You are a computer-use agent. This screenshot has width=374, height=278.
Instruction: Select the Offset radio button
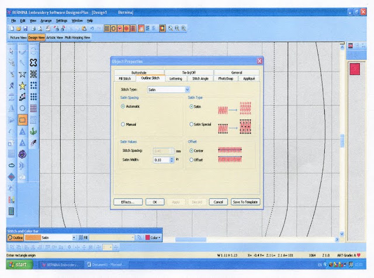point(191,160)
